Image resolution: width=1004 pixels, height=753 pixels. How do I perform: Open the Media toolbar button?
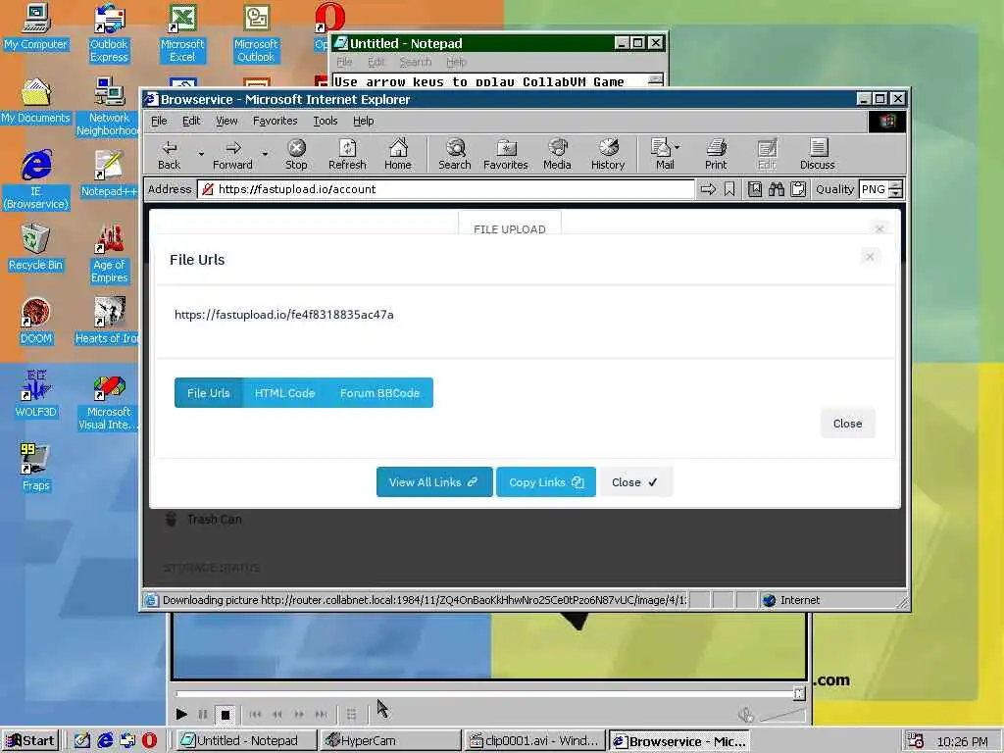pyautogui.click(x=557, y=154)
